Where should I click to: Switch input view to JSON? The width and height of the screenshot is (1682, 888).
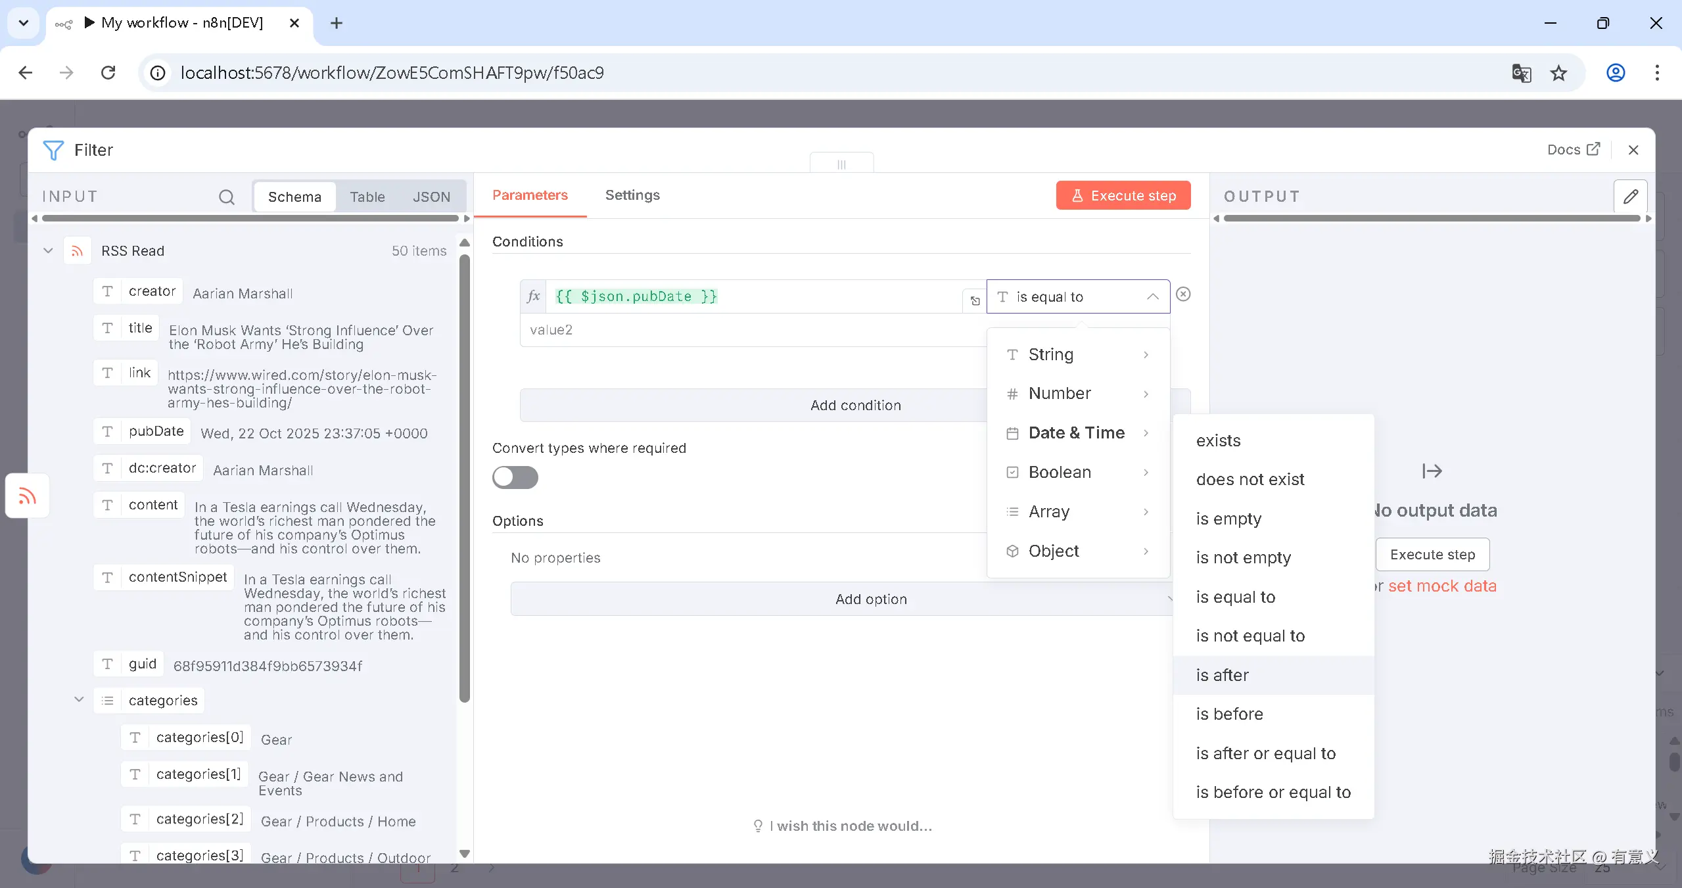click(x=431, y=197)
